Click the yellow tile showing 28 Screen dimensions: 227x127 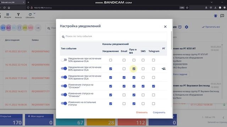(x=101, y=122)
